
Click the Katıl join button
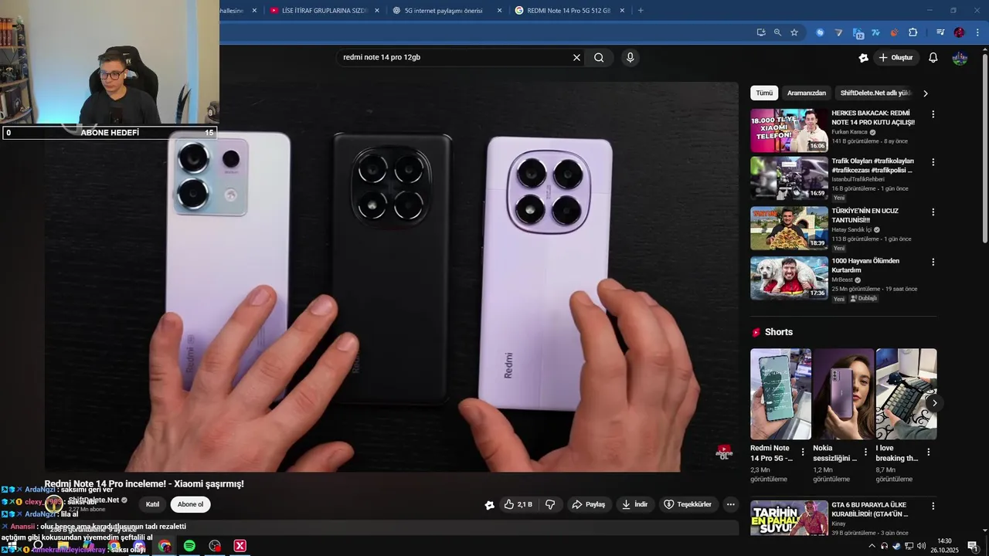coord(152,504)
